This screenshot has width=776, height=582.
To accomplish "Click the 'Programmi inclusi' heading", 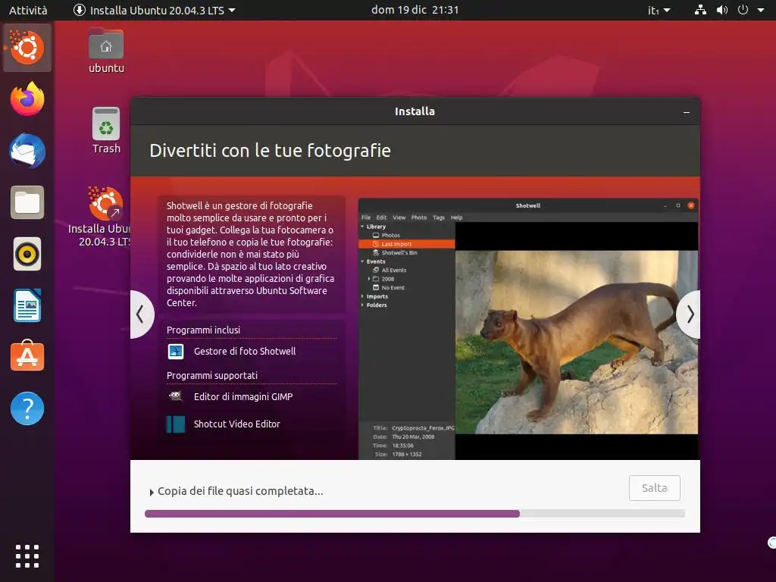I will (x=203, y=330).
